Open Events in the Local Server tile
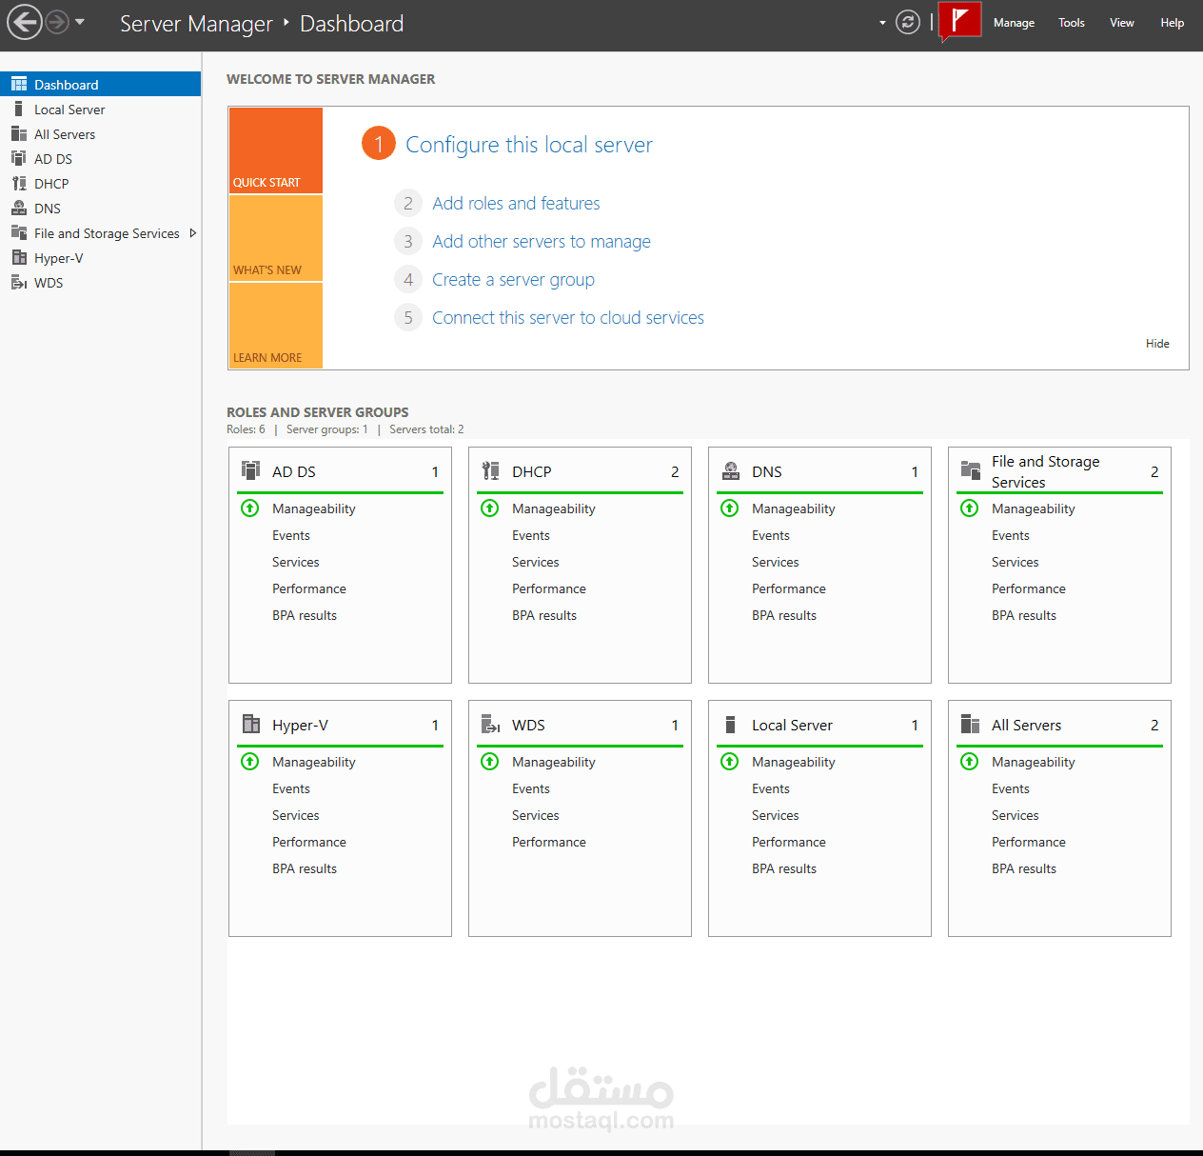This screenshot has height=1156, width=1203. pyautogui.click(x=771, y=789)
